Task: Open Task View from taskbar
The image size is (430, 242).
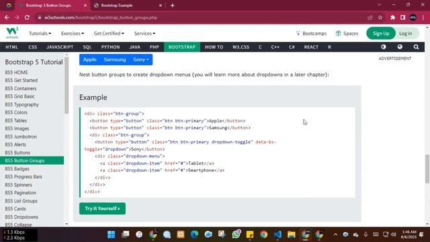Action: tap(126, 235)
